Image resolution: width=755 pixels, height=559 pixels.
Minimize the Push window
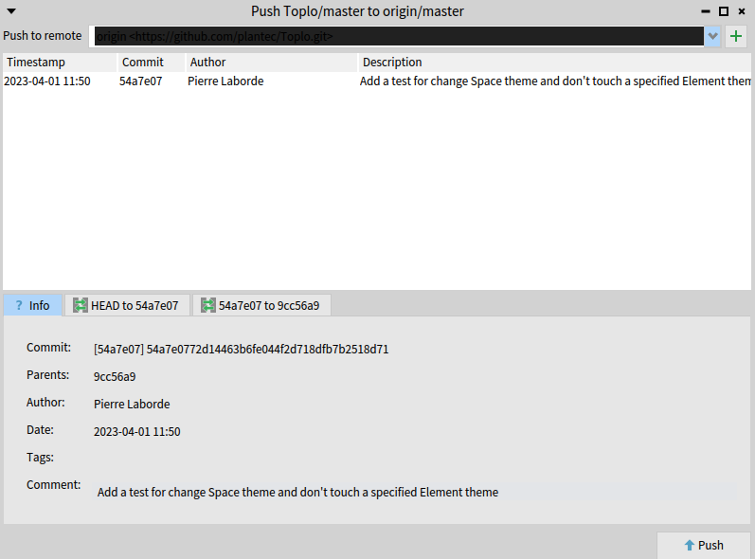tap(706, 11)
